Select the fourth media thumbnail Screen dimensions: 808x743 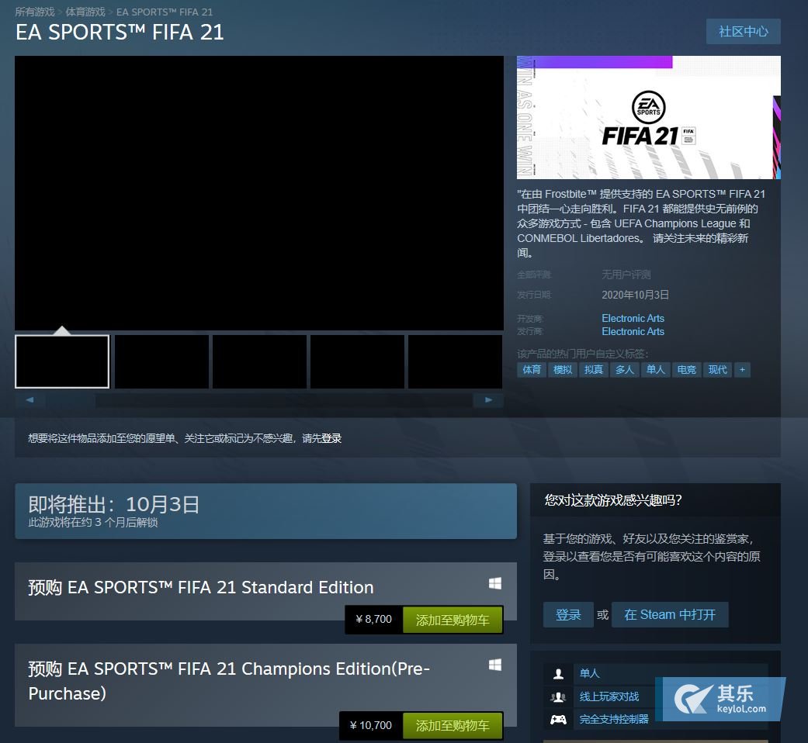[357, 361]
